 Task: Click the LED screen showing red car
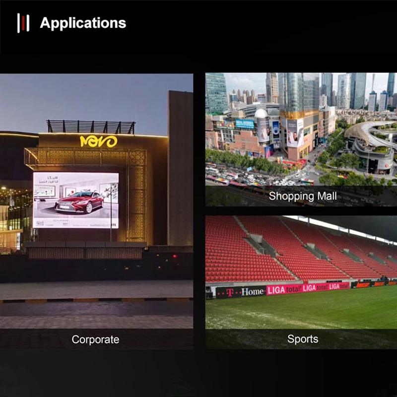point(76,200)
